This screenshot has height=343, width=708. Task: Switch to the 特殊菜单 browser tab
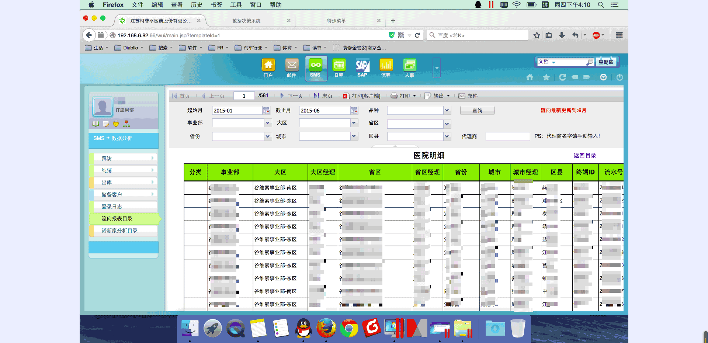coord(336,21)
